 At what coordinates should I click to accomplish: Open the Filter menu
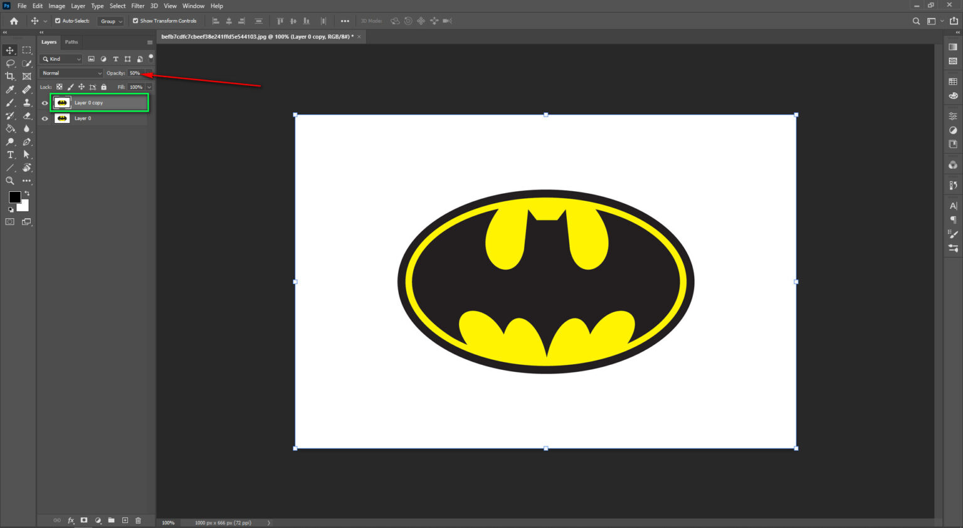(x=137, y=6)
